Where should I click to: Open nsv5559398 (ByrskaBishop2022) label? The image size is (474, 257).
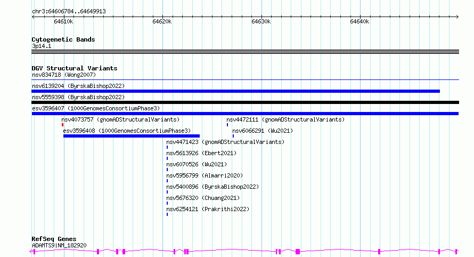[x=78, y=97]
